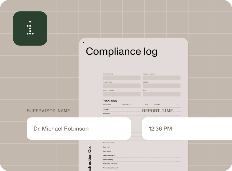Click the dark green app logo icon

tap(30, 28)
